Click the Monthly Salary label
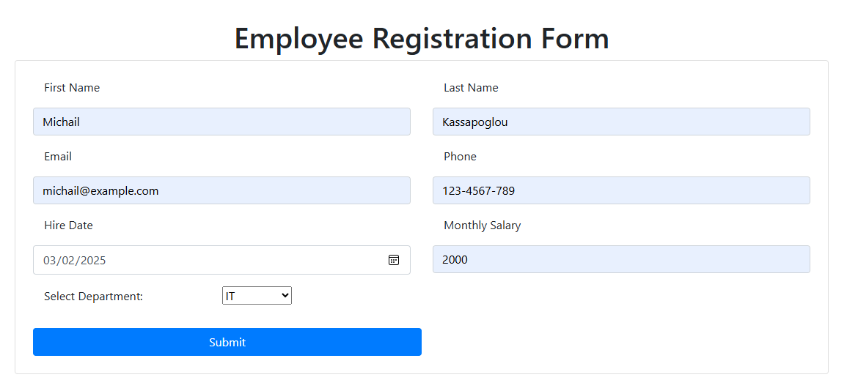This screenshot has height=391, width=858. click(x=482, y=226)
